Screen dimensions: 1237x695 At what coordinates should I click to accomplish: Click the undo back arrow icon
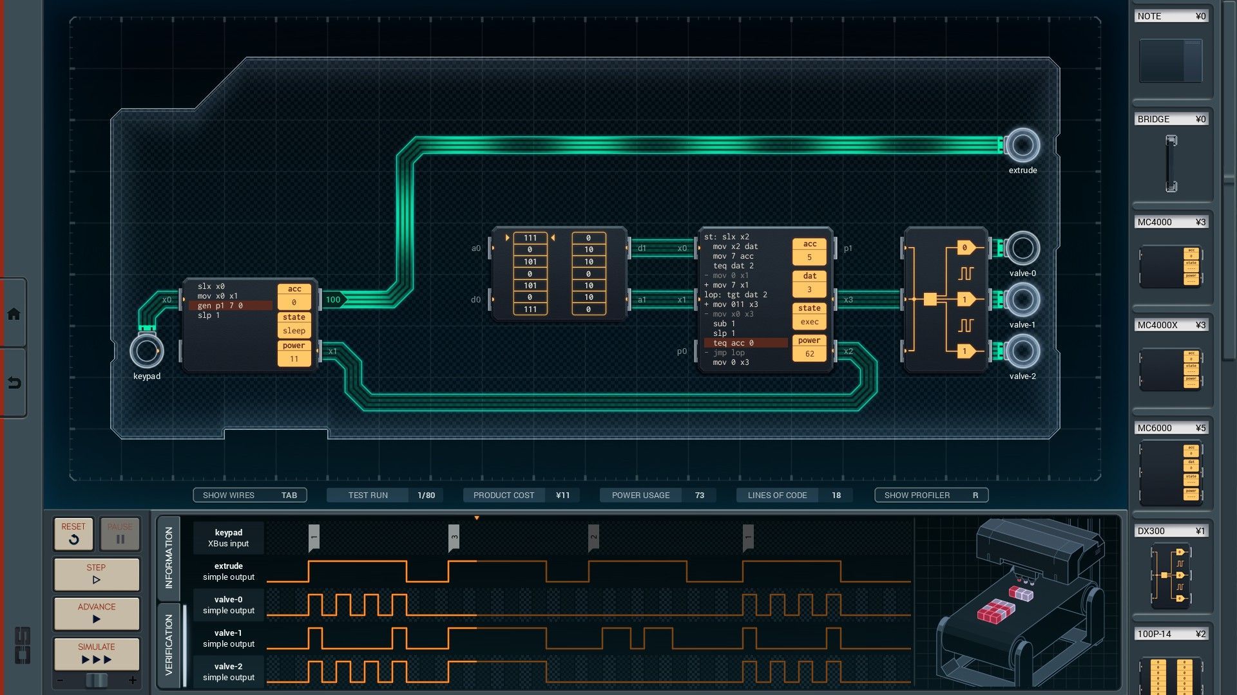pyautogui.click(x=14, y=384)
